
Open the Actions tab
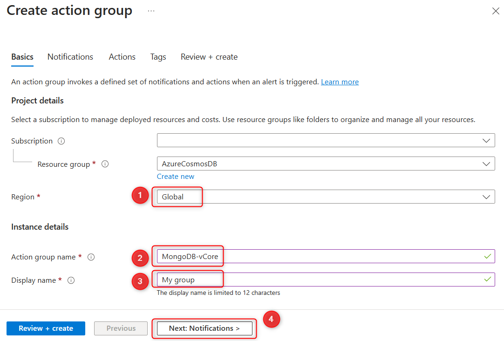(x=122, y=57)
